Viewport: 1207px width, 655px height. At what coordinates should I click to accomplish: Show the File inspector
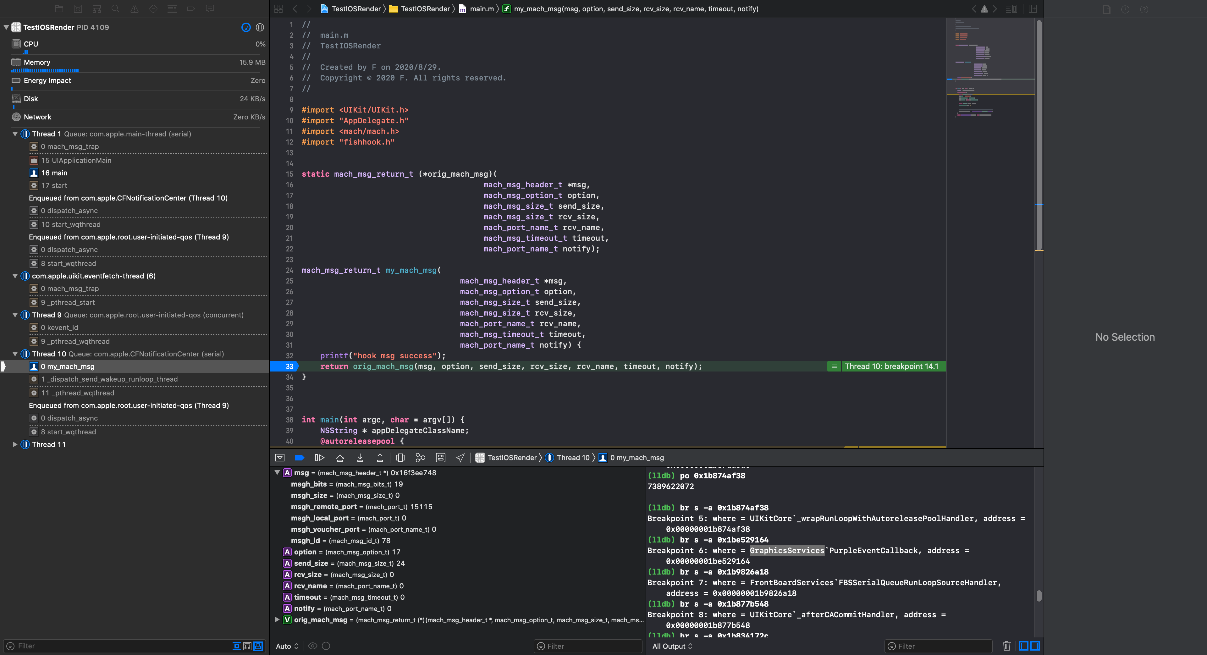(x=1107, y=9)
